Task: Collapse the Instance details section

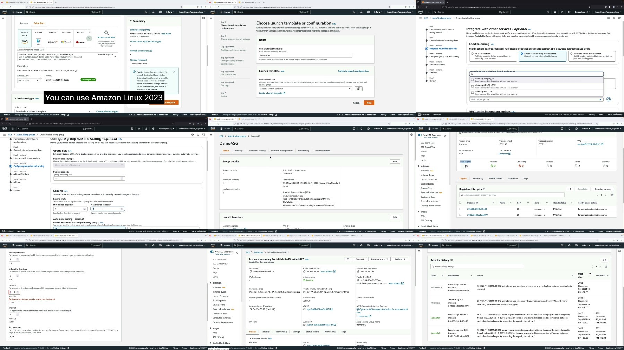Action: 251,338
